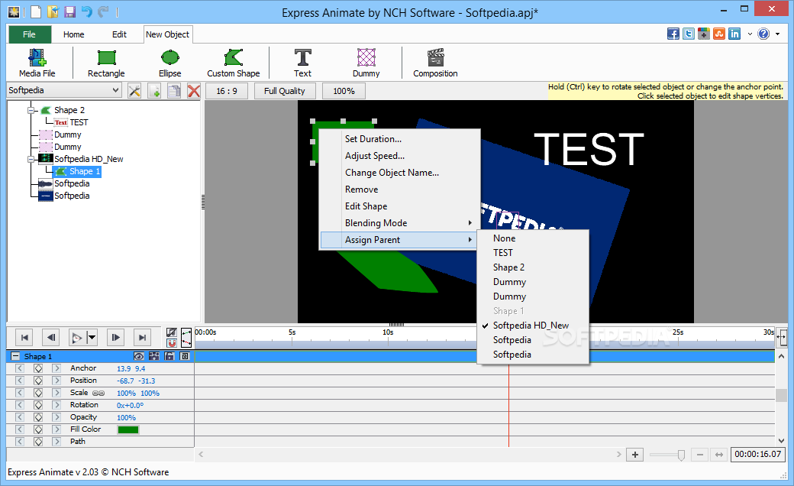Toggle the spiral effect icon on Shape 1
Screen dimensions: 794x486
[x=185, y=356]
